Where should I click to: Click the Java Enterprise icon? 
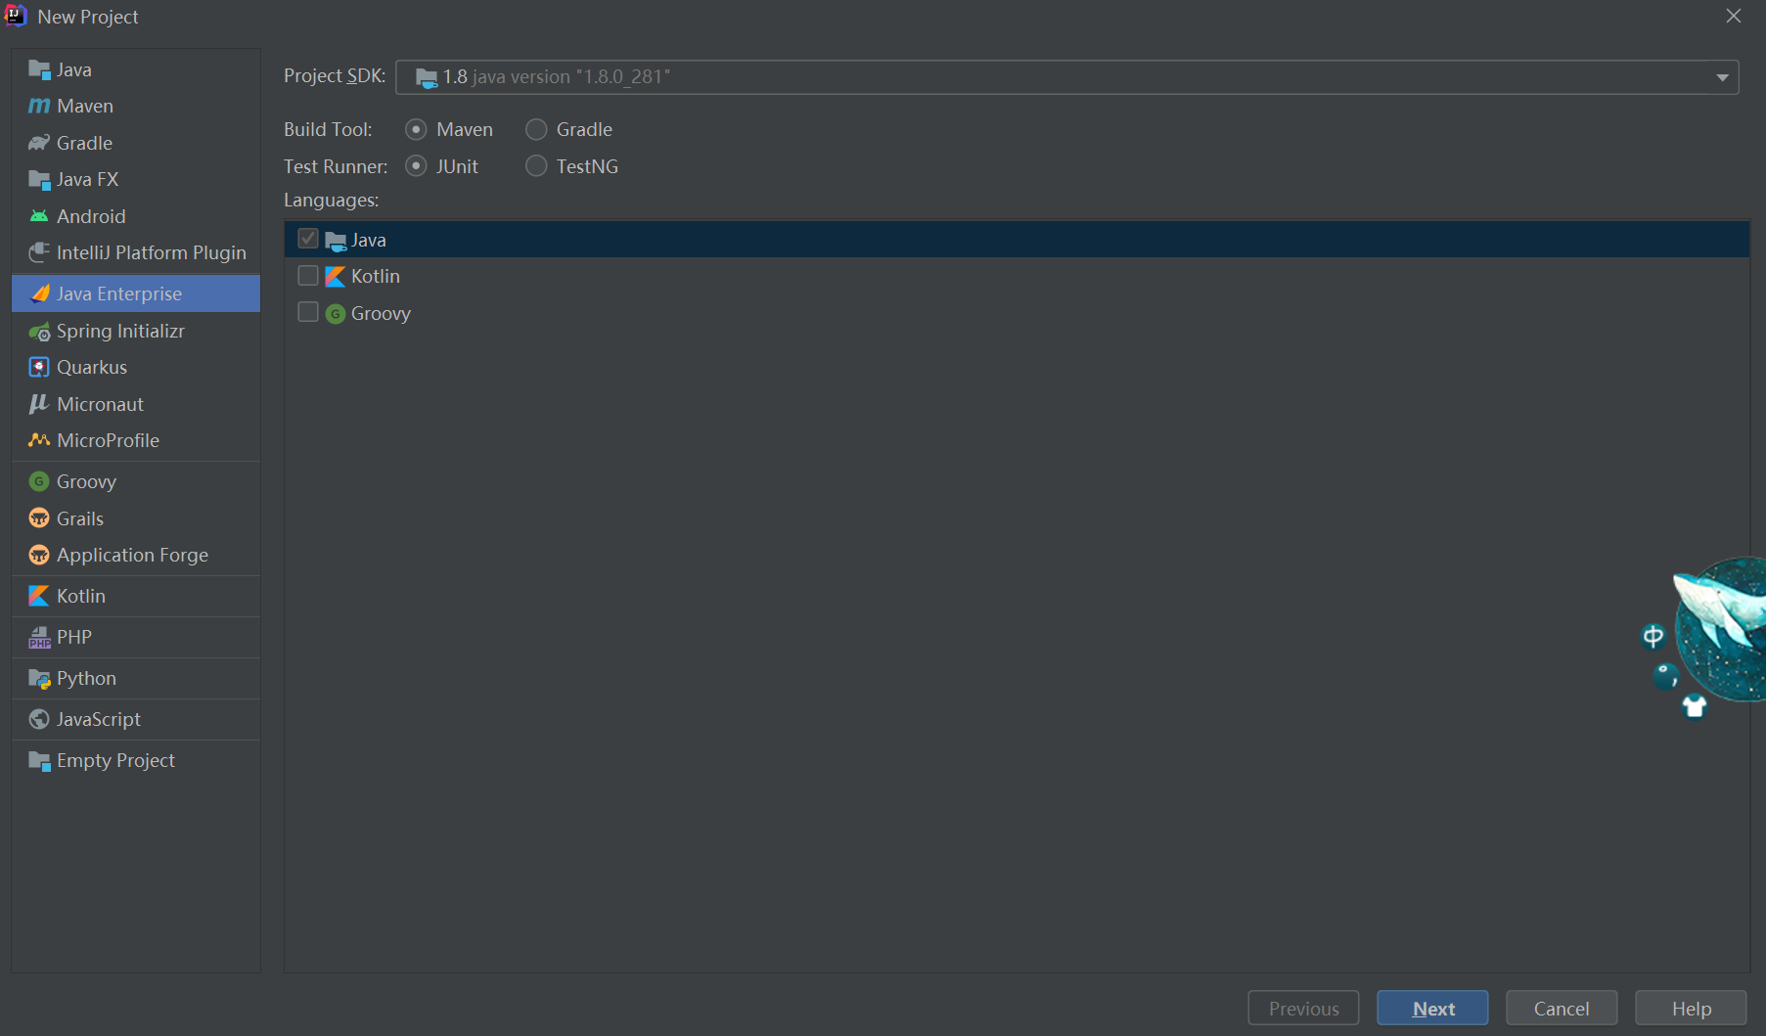click(39, 293)
